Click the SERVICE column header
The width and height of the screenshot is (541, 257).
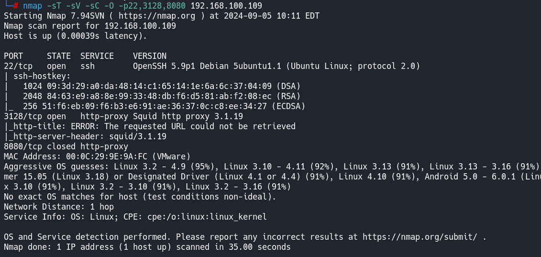point(97,56)
